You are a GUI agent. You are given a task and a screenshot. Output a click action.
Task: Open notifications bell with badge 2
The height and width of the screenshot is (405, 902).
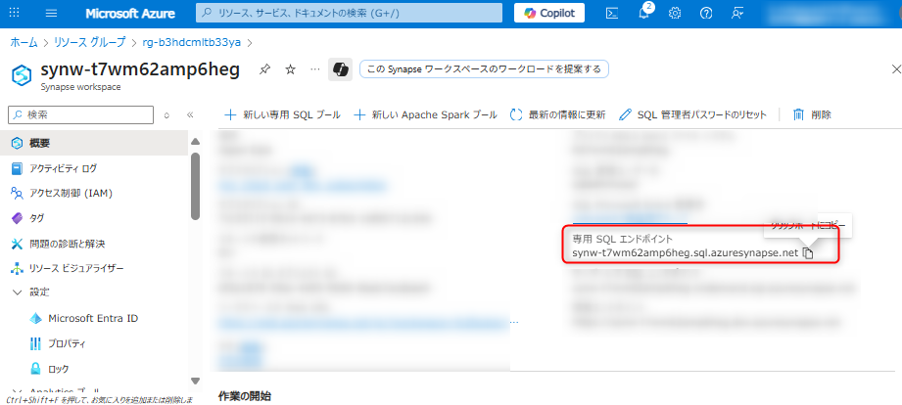pyautogui.click(x=644, y=12)
